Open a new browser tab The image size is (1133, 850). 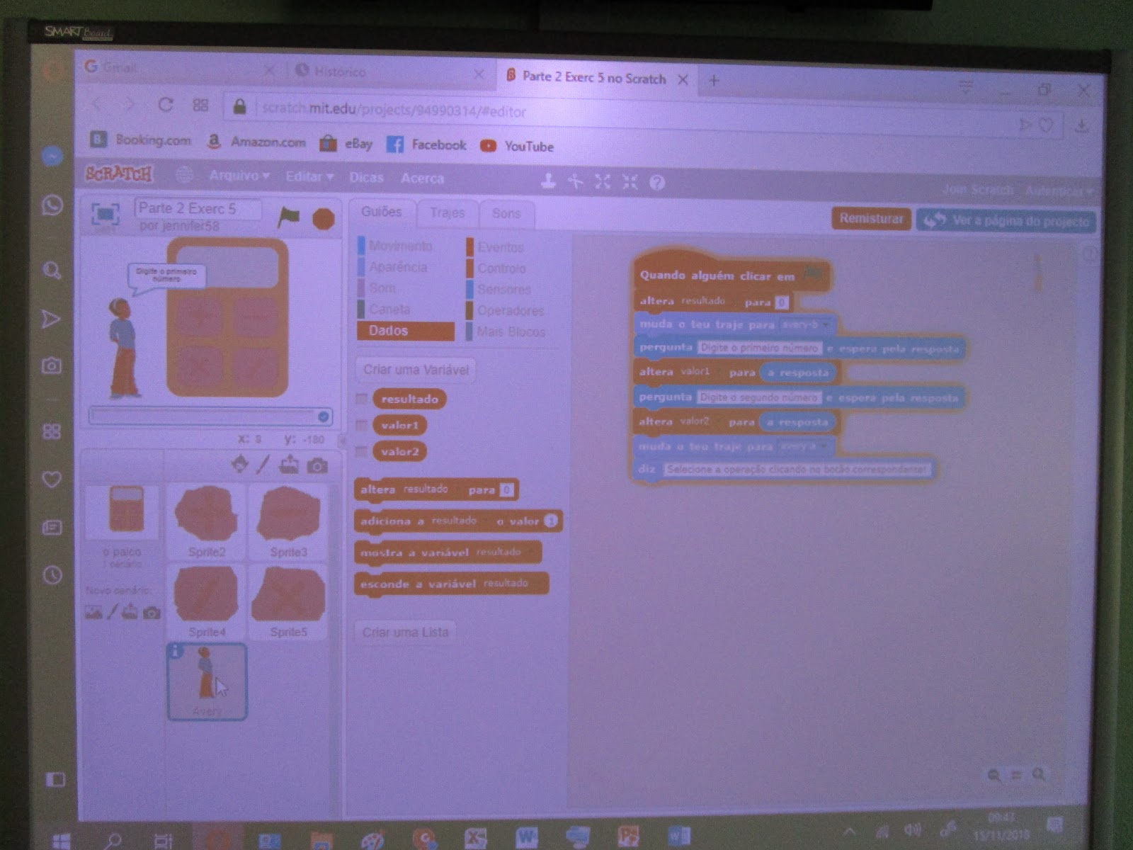click(714, 81)
